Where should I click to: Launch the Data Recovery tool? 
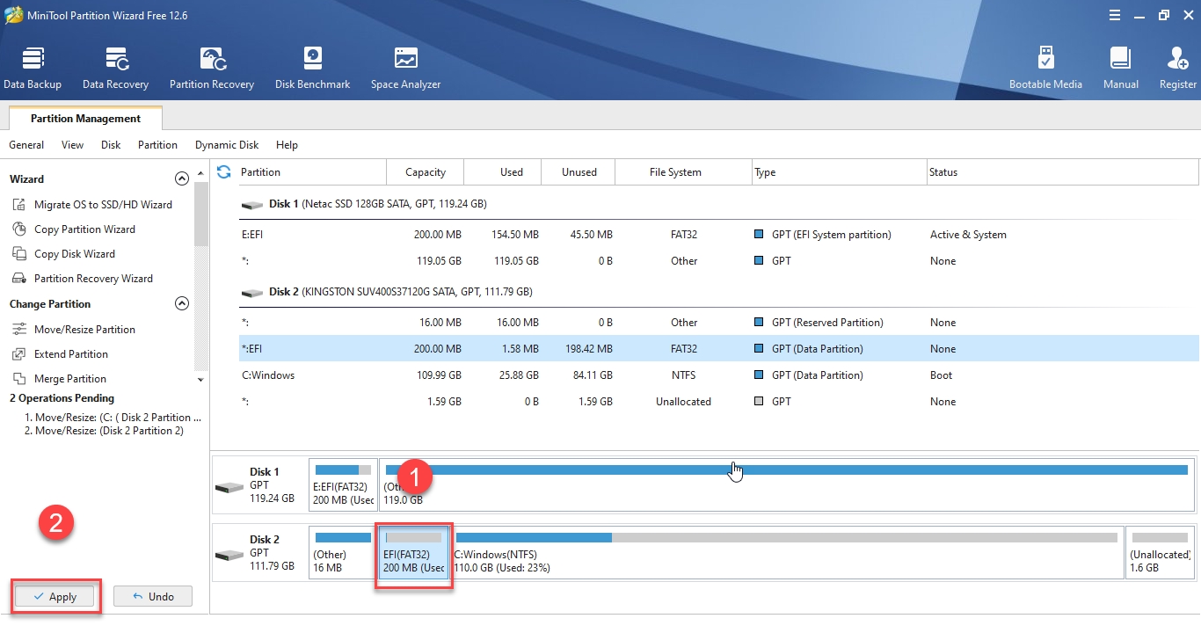(115, 69)
